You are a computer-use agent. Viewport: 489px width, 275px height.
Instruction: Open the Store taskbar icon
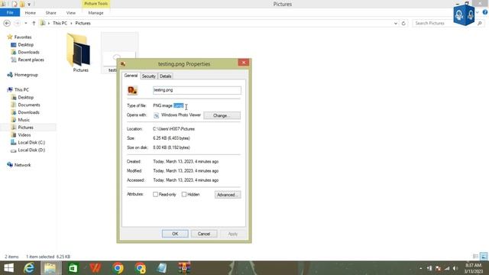(73, 268)
